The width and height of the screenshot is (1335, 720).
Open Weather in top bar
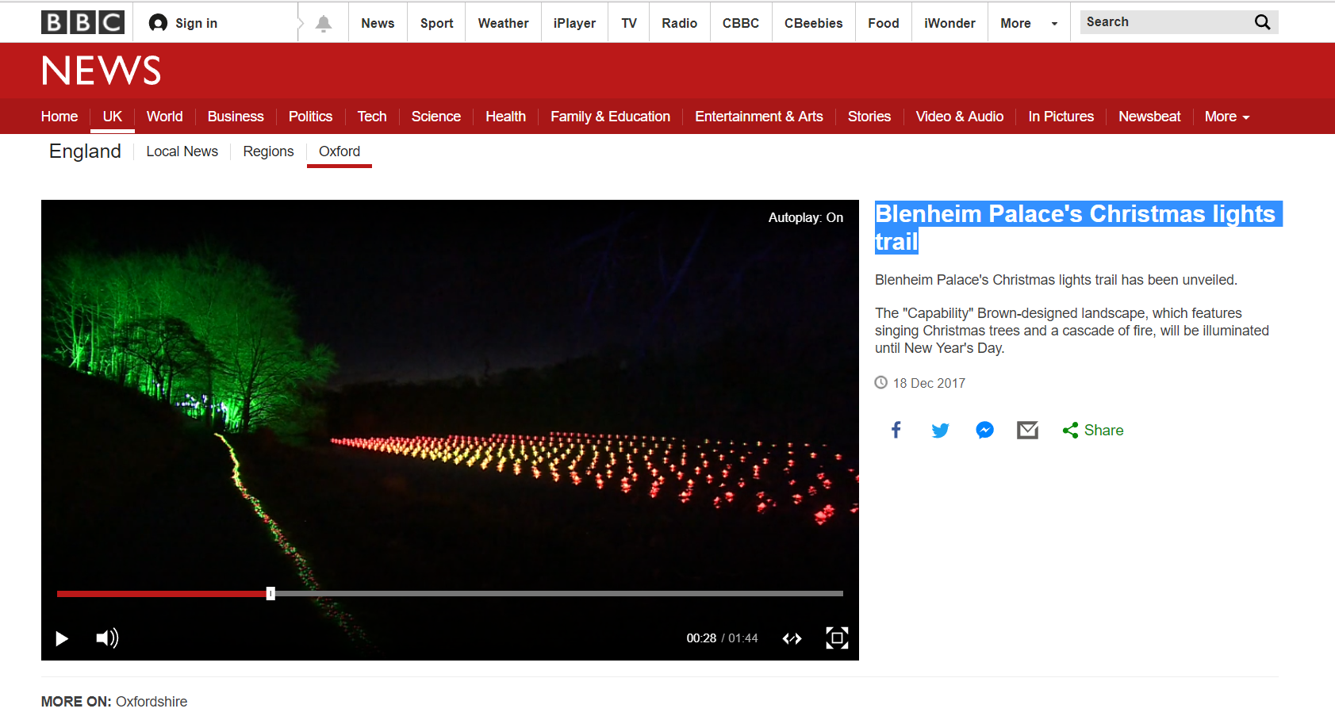503,23
